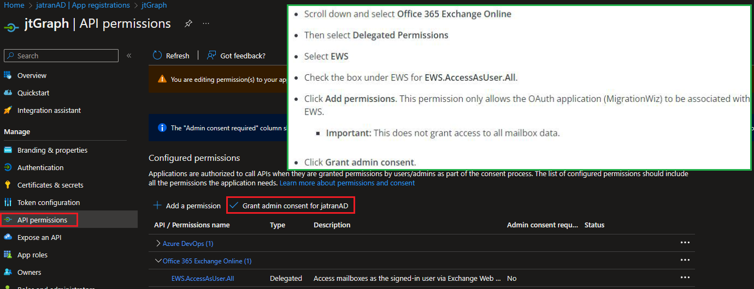Click Add a permission button
Screen dimensions: 754x289
click(187, 206)
